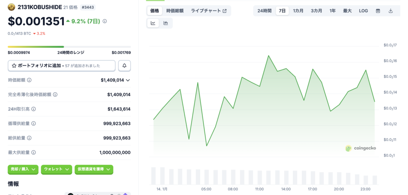This screenshot has height=195, width=408.
Task: Click the price alert bell icon
Action: coord(124,66)
